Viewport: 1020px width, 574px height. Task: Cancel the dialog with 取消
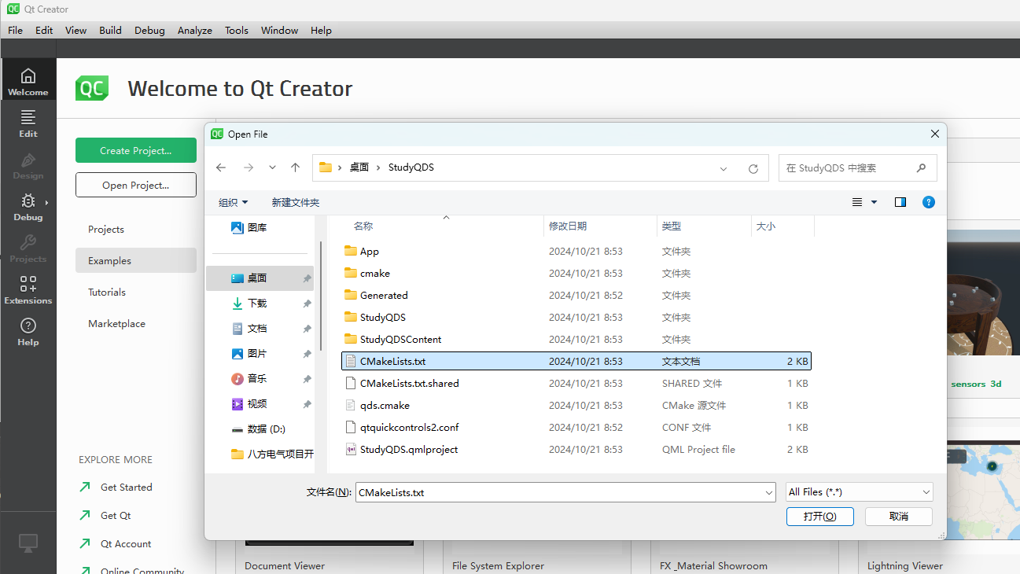coord(899,517)
